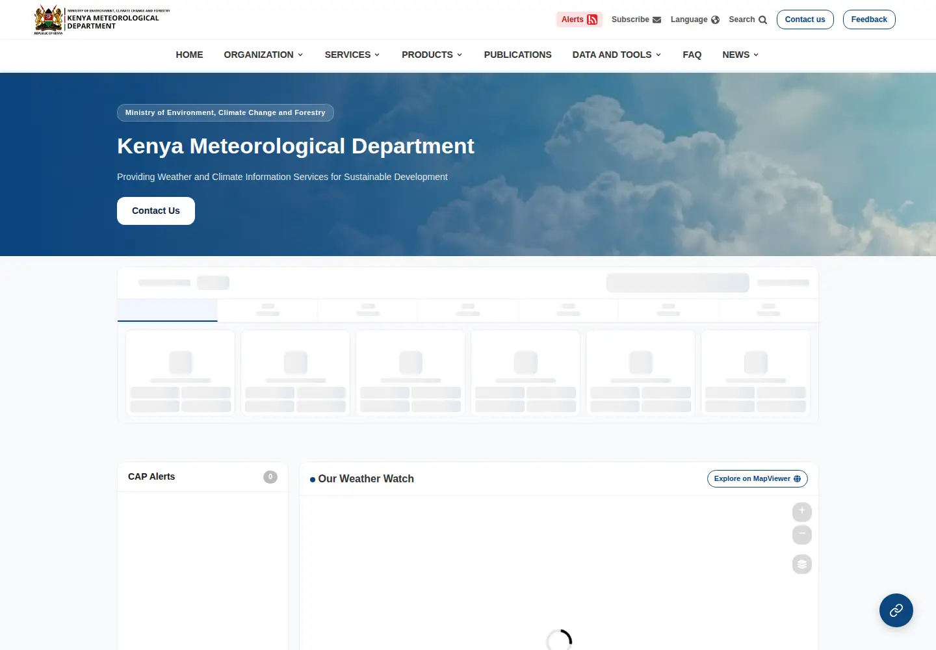The image size is (936, 650).
Task: Open the Feedback form button
Action: point(869,19)
